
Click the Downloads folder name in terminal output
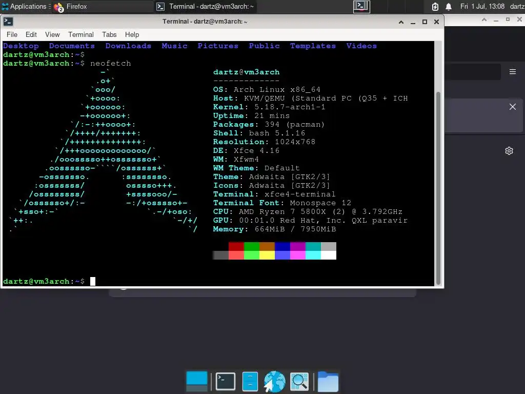coord(128,46)
